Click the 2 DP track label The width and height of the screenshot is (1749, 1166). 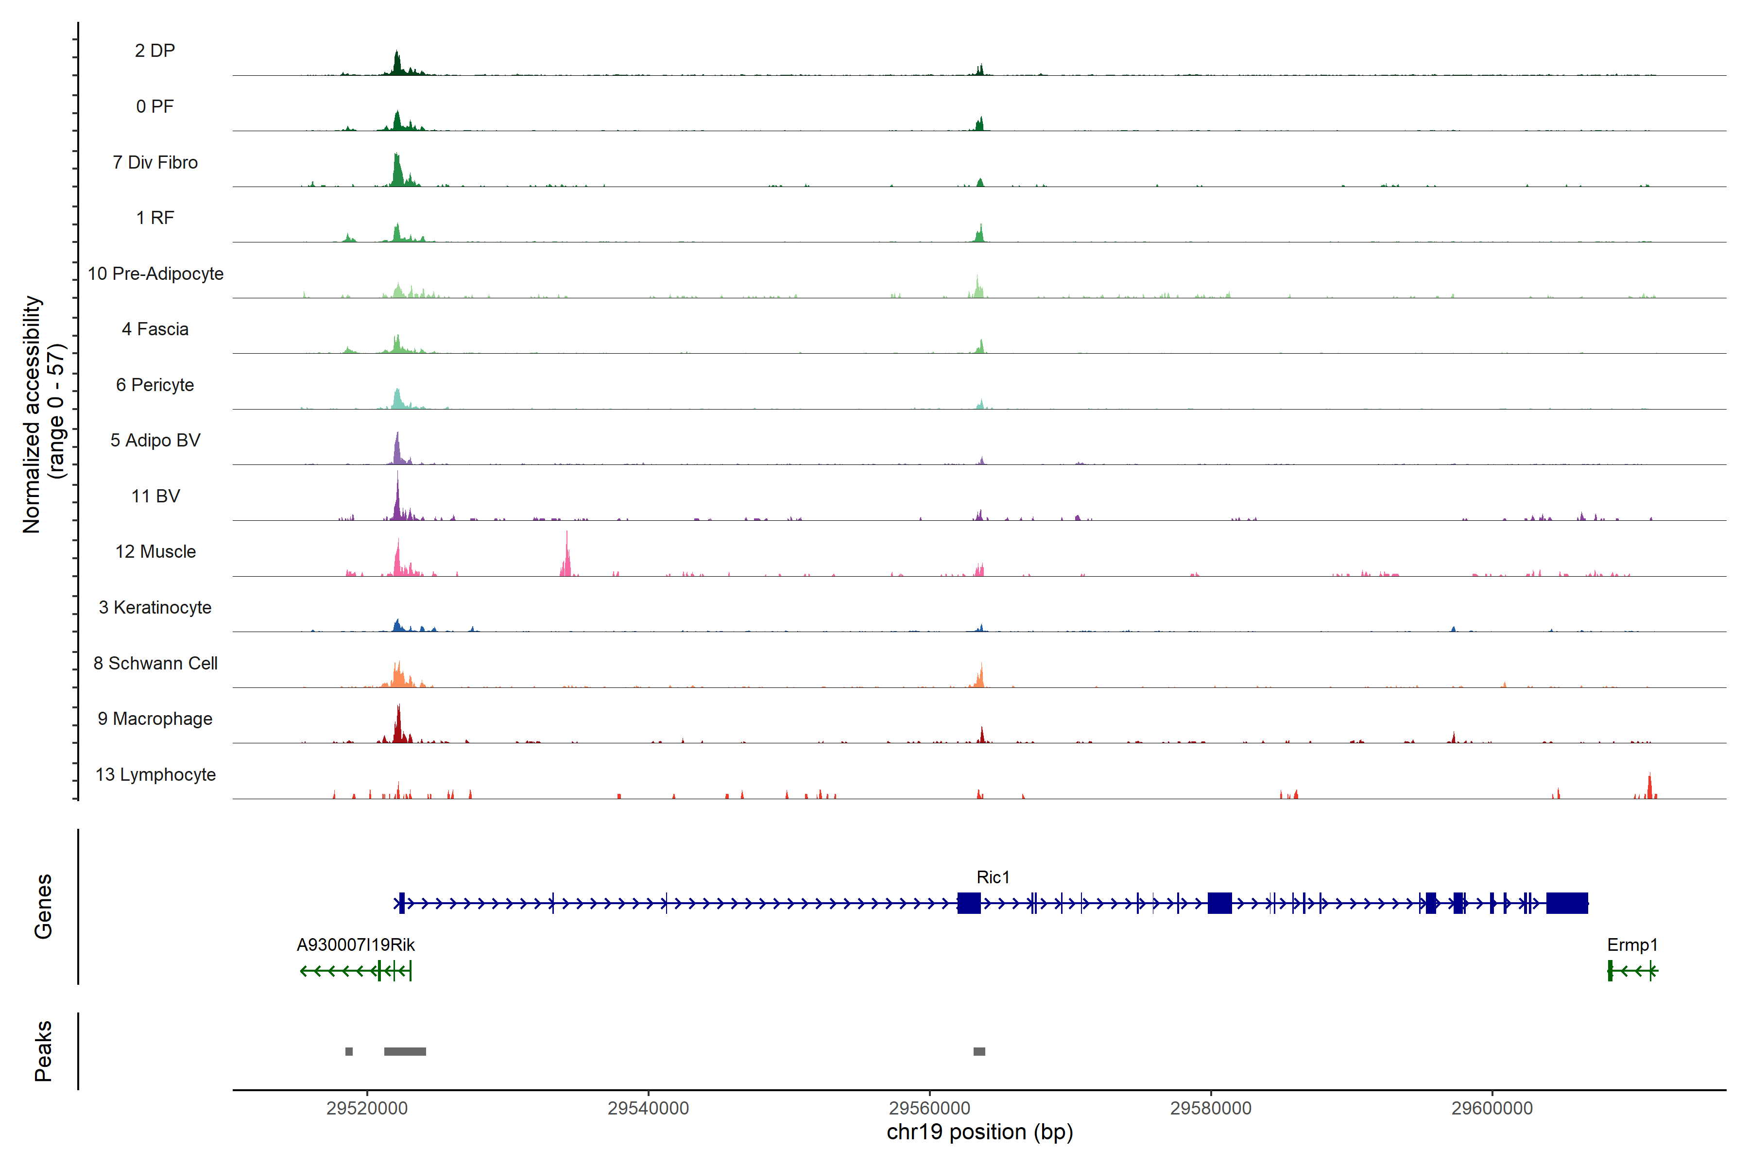[154, 51]
